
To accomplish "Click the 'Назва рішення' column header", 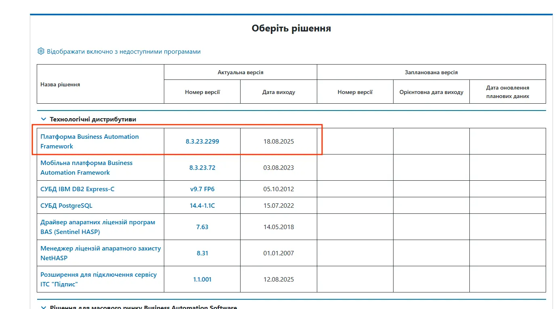I will (60, 84).
